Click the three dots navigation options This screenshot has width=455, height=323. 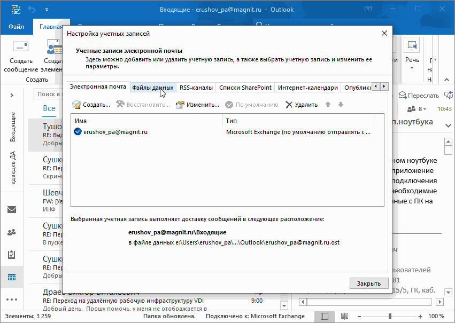(x=12, y=300)
